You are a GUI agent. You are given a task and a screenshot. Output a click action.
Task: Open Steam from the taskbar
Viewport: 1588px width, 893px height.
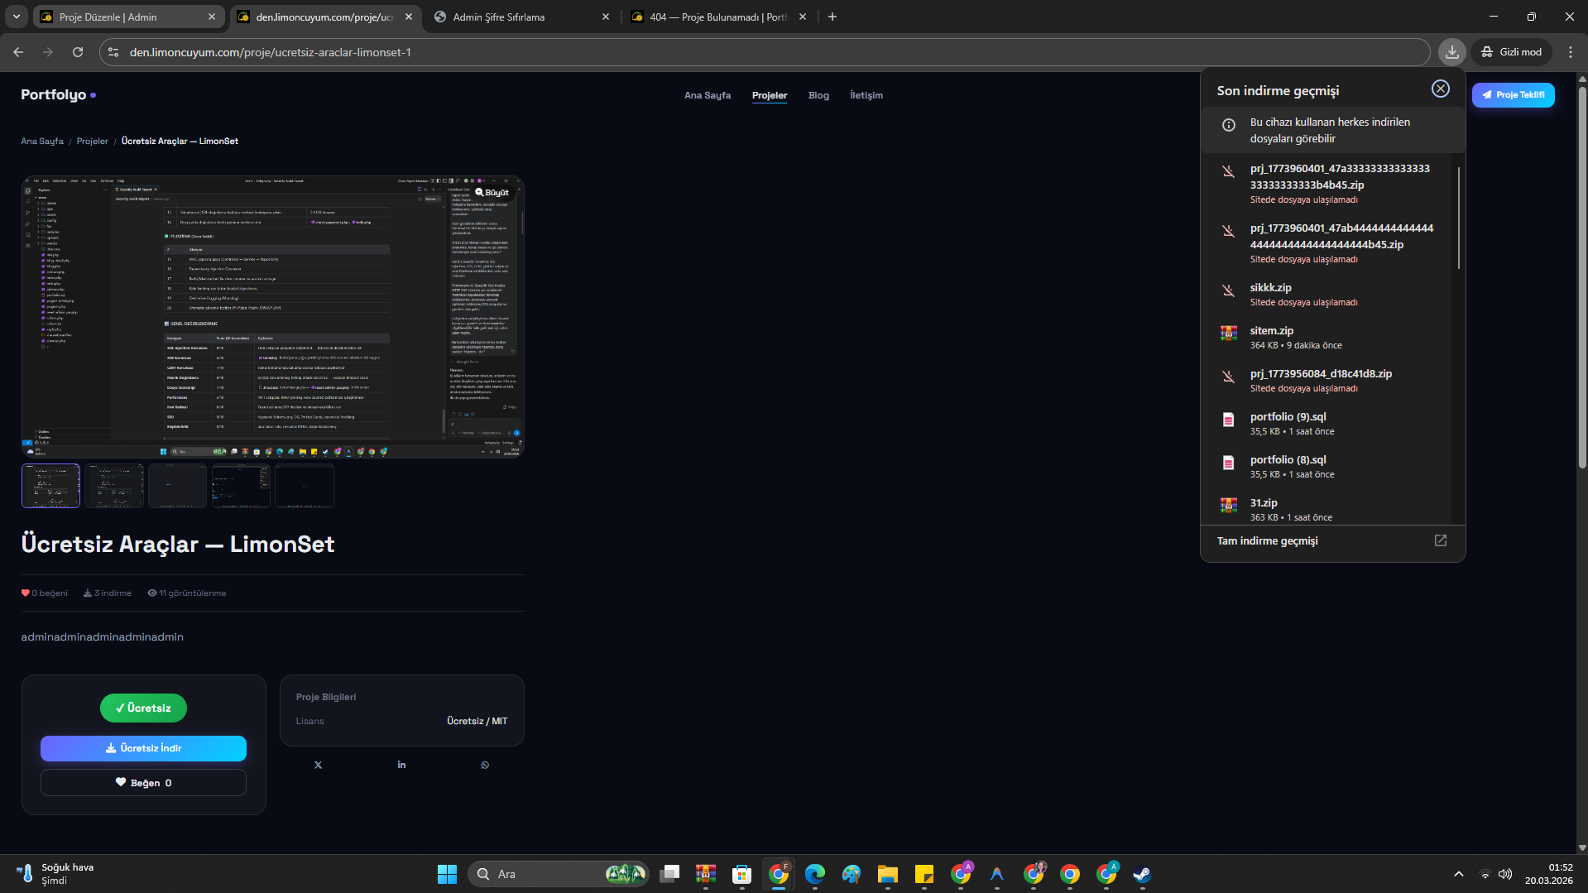(x=1142, y=874)
